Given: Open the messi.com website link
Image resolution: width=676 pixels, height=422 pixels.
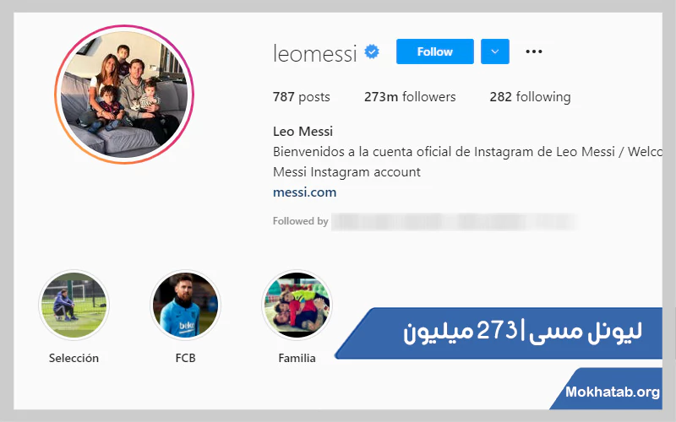Looking at the screenshot, I should pyautogui.click(x=304, y=192).
